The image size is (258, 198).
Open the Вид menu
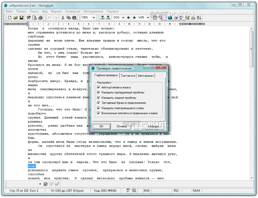tap(45, 11)
